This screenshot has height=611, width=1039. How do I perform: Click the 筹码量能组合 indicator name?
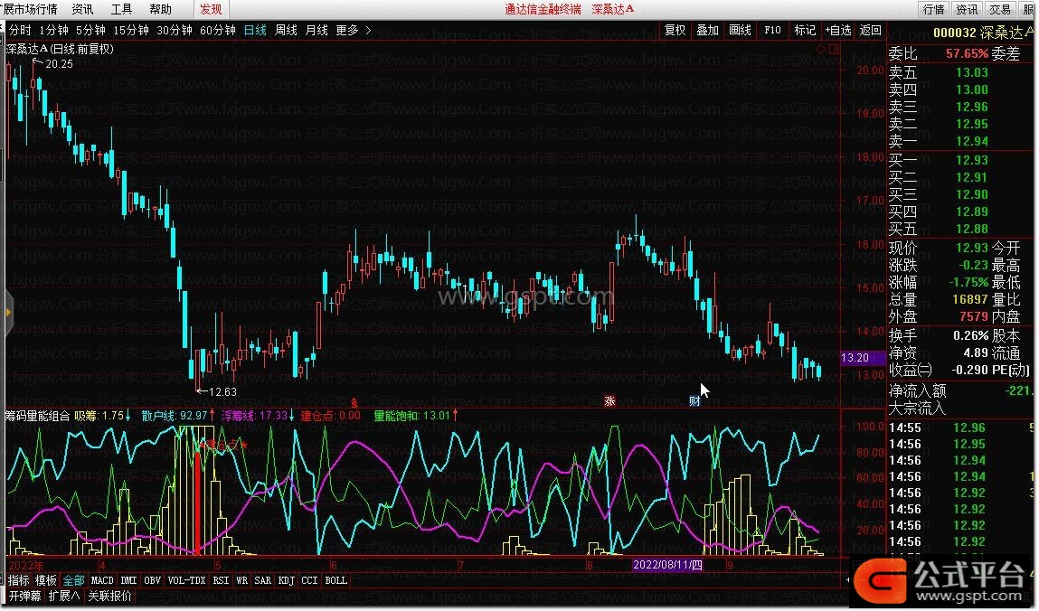[38, 416]
